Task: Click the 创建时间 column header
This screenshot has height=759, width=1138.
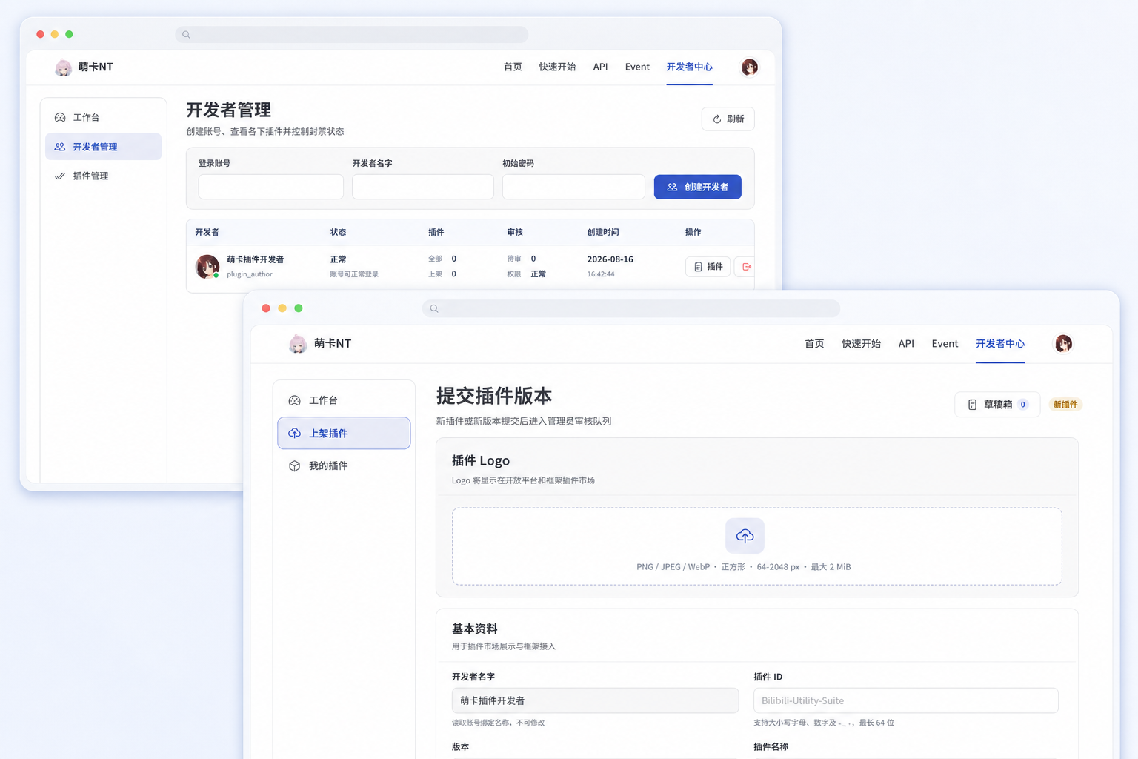Action: (603, 232)
